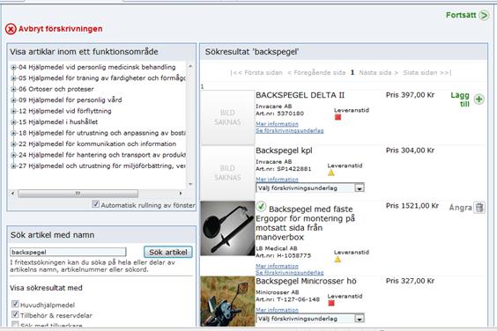The image size is (497, 331).
Task: Expand 24 Hjälpmedel för hantering och transport
Action: [13, 155]
